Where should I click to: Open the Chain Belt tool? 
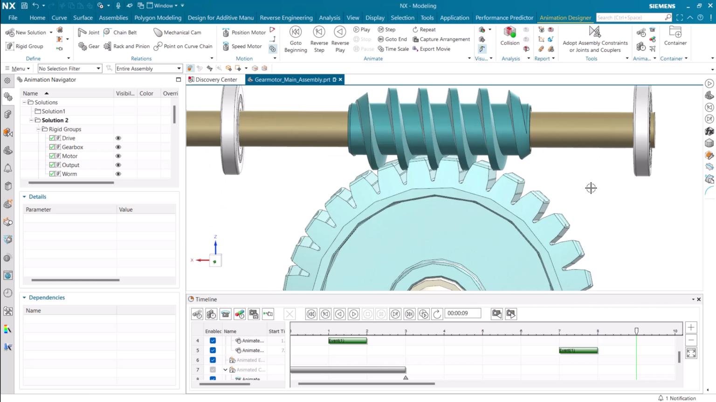(120, 32)
